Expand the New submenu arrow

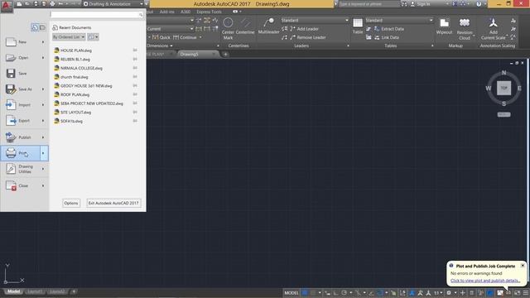tap(44, 42)
